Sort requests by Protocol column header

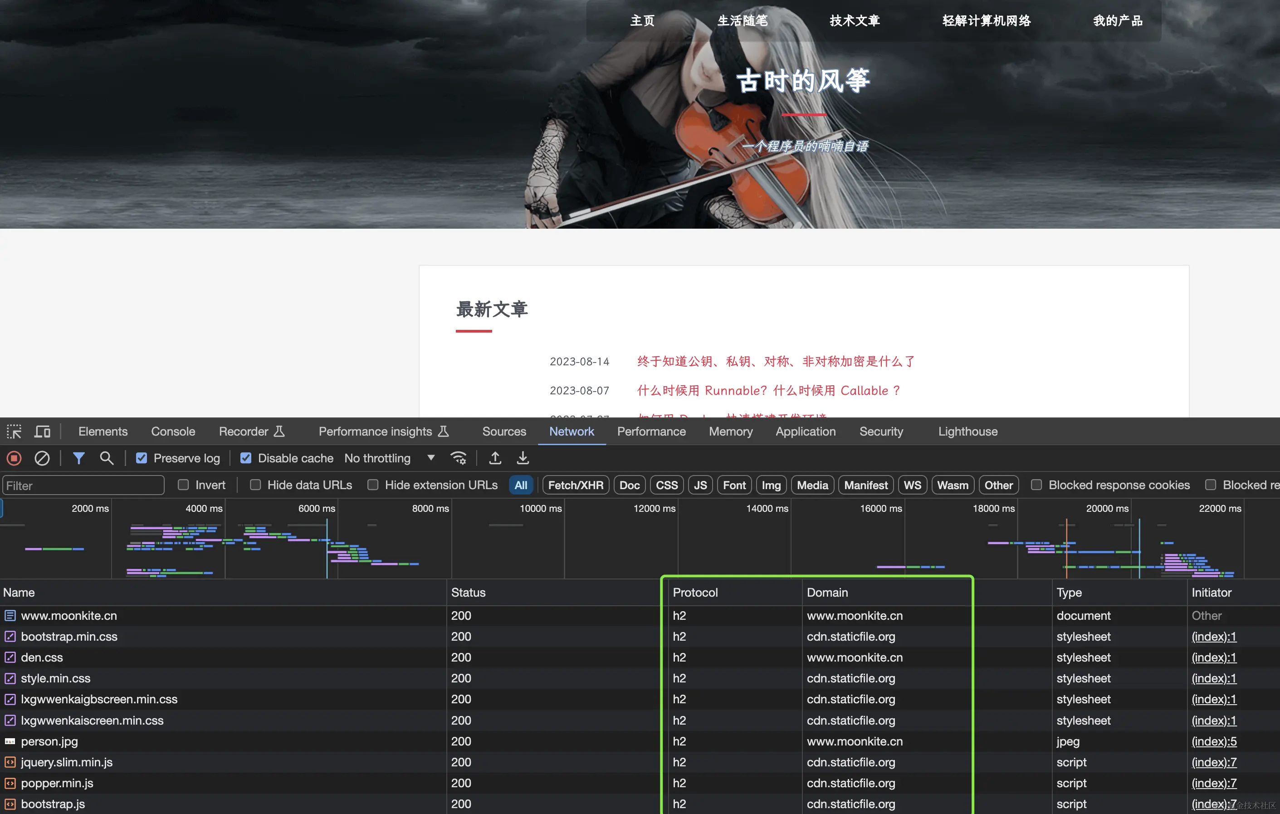click(695, 592)
